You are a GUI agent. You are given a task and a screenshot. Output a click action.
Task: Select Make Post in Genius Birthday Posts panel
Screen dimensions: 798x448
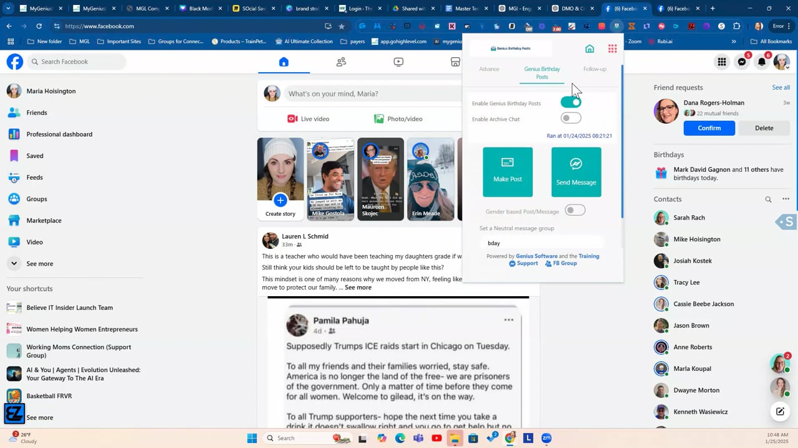tap(507, 171)
